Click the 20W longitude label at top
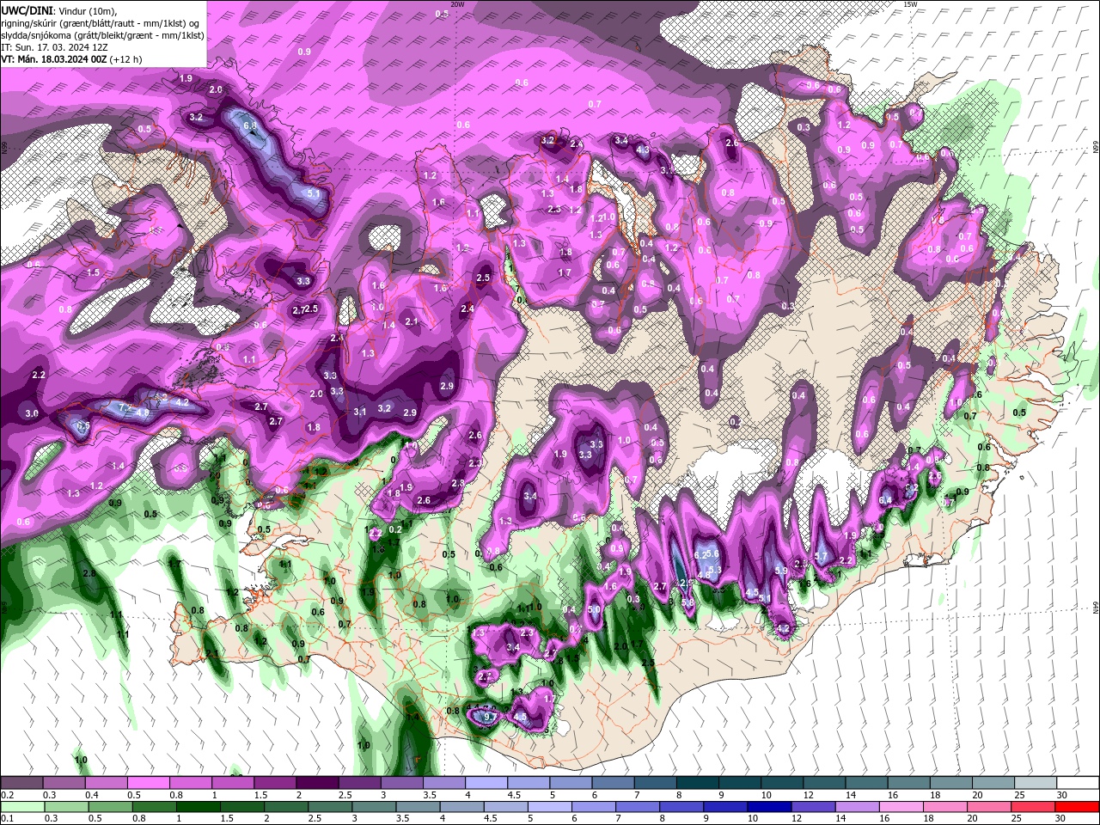This screenshot has height=825, width=1100. pos(457,4)
